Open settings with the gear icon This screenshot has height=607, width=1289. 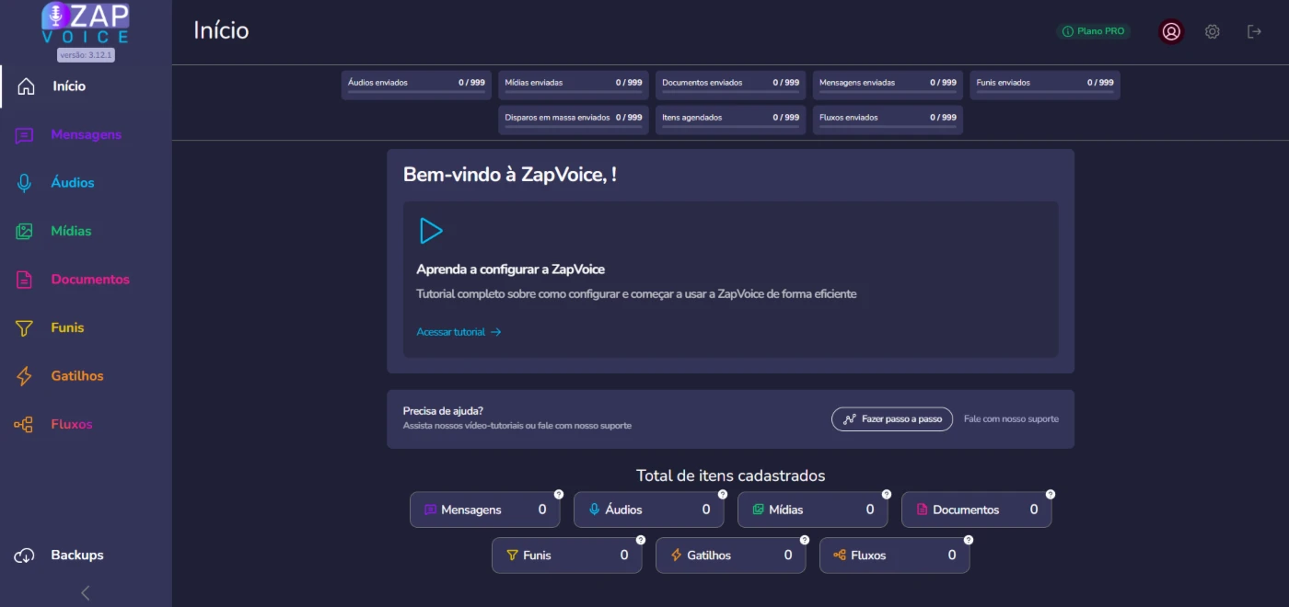1213,31
